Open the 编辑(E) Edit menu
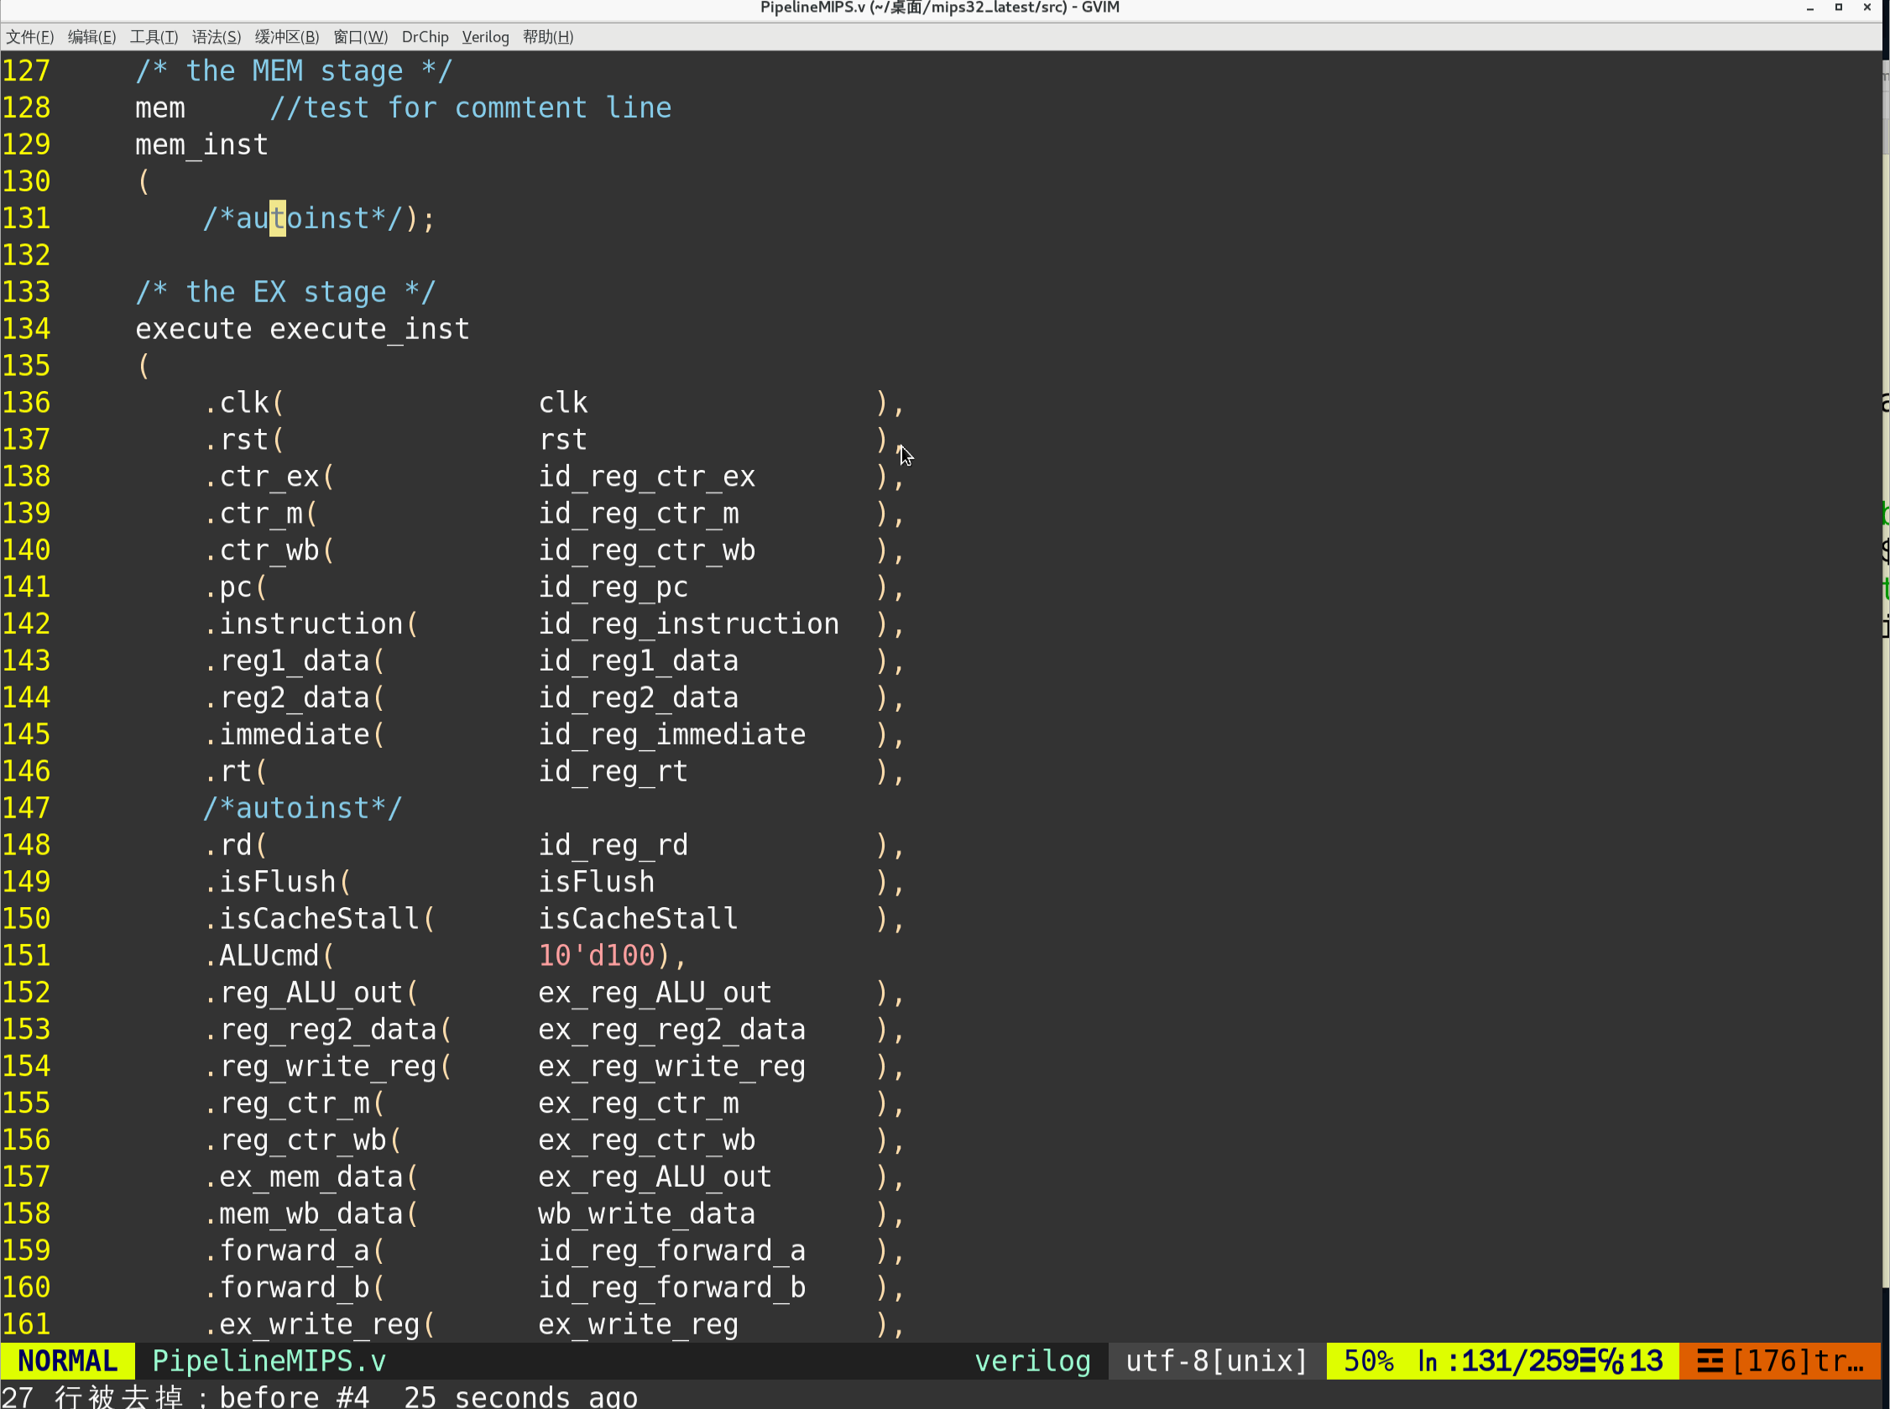1890x1409 pixels. coord(91,37)
